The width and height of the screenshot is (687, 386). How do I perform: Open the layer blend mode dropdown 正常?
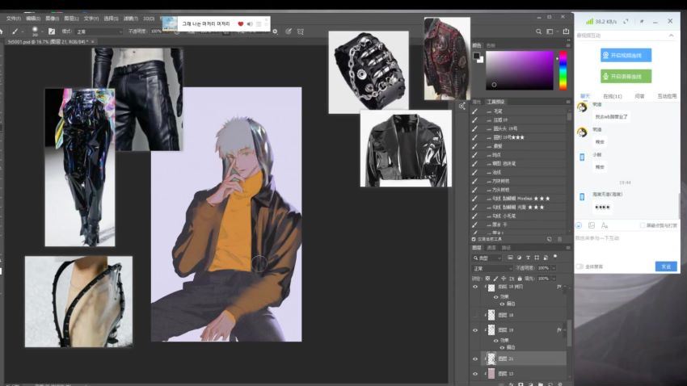tap(492, 268)
